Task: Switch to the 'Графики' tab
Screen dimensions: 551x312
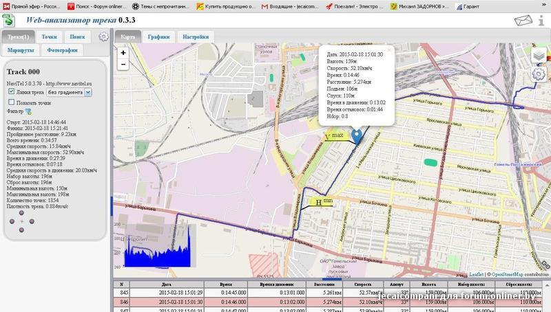Action: pos(158,37)
